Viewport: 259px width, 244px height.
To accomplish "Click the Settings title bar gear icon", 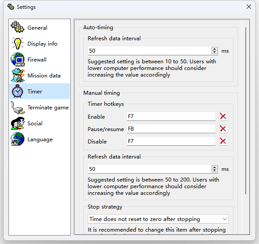I will pyautogui.click(x=11, y=7).
